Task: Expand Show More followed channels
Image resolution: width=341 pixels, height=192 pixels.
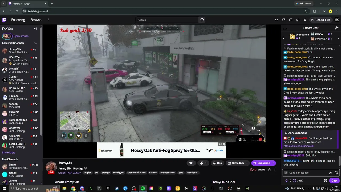Action: coord(9,153)
